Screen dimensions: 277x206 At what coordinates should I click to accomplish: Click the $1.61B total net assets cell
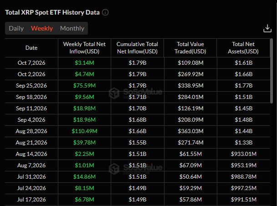244,63
